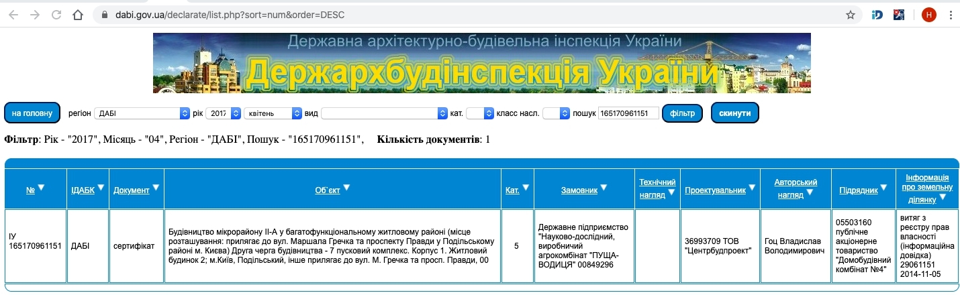Click the Проектувальник header link
The width and height of the screenshot is (960, 295).
[715, 190]
